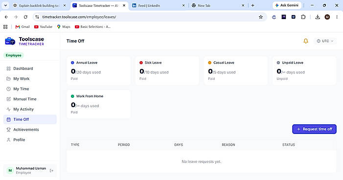Image resolution: width=343 pixels, height=180 pixels.
Task: Open the browser downloads icon
Action: point(318,17)
